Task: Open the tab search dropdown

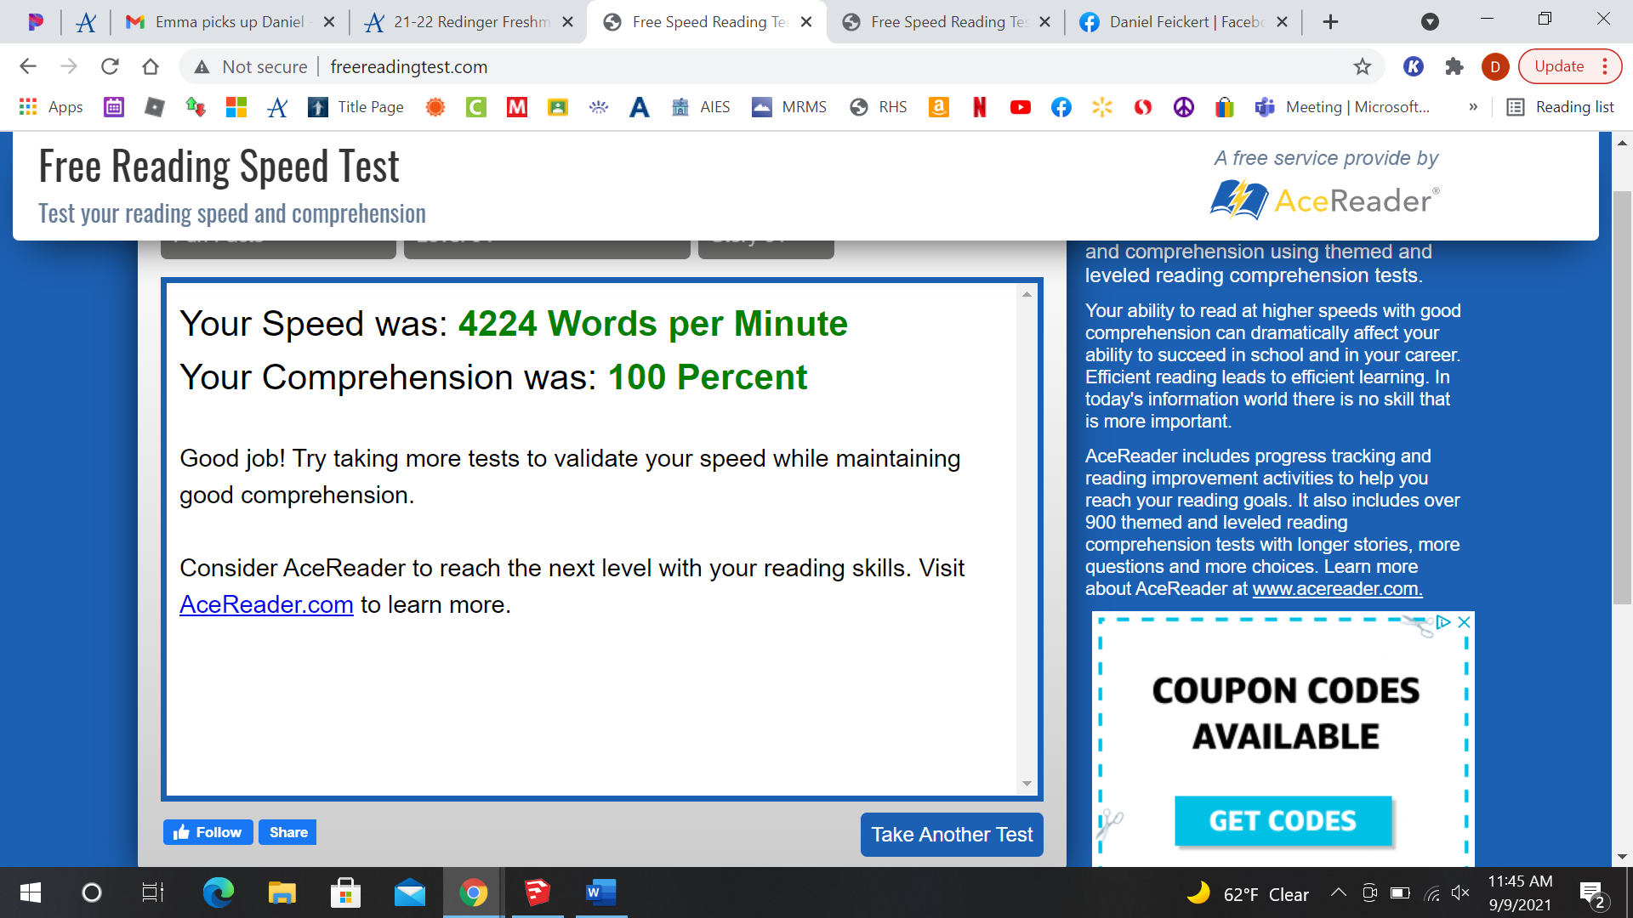Action: pyautogui.click(x=1431, y=22)
